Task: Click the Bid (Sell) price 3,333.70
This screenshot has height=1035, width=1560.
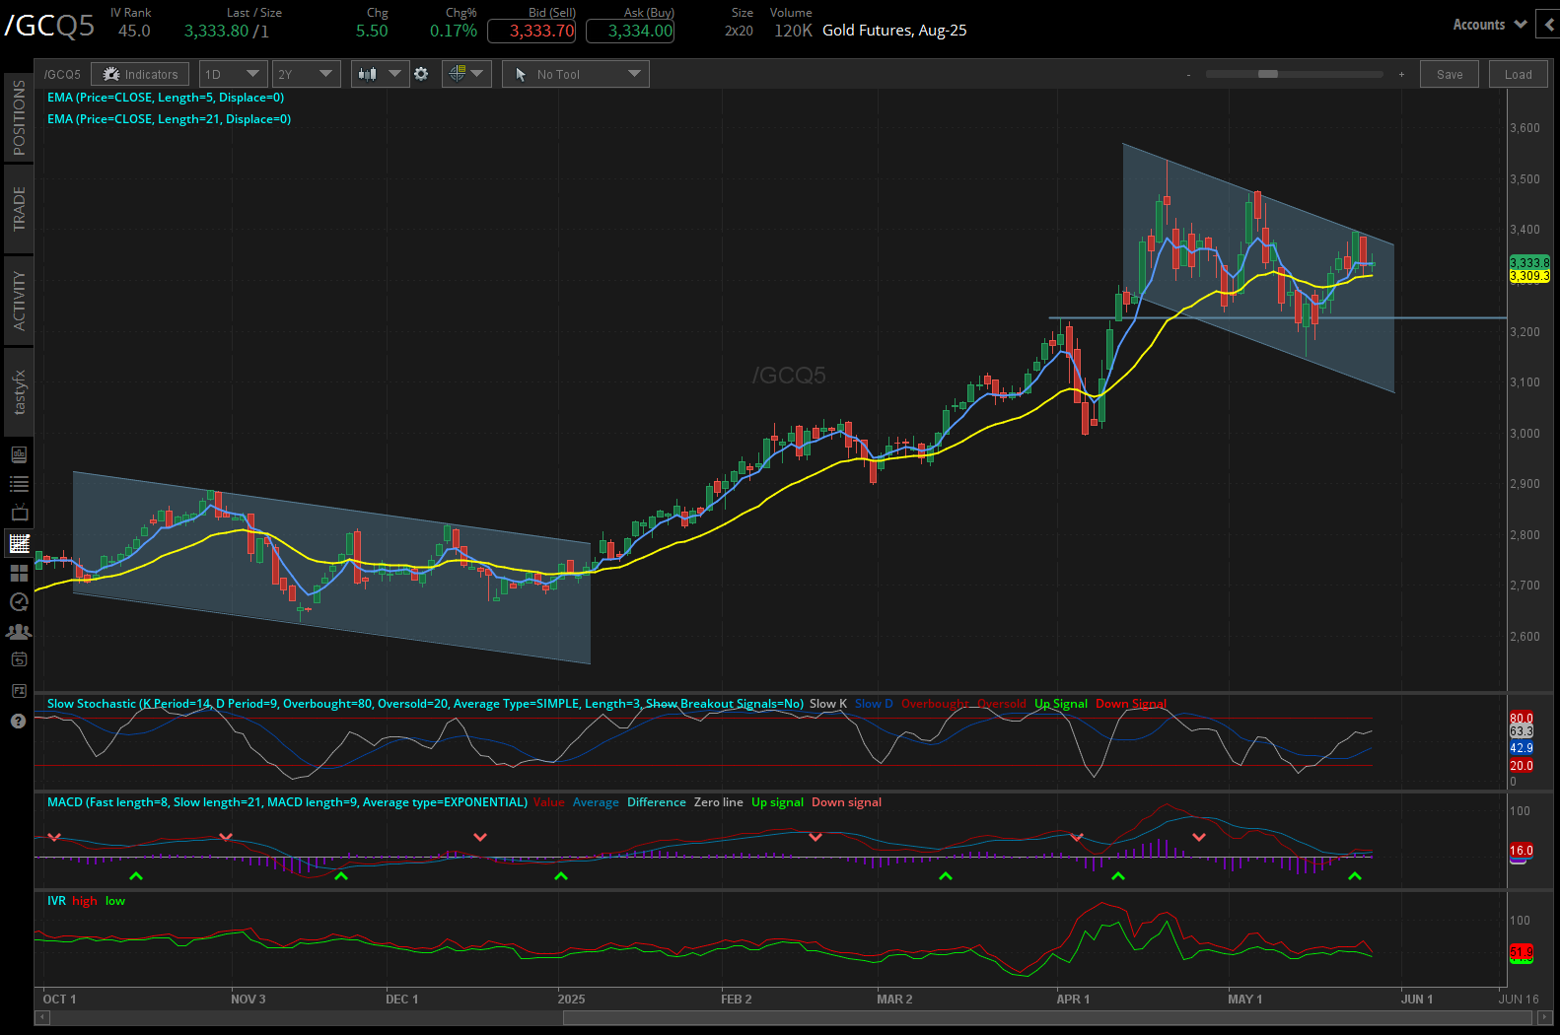Action: pos(532,31)
